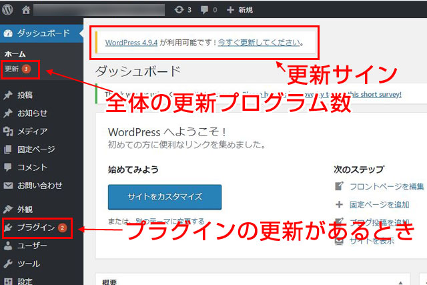Viewport: 427px width, 285px height.
Task: Click サイトをカスタマイズ button
Action: tap(165, 197)
